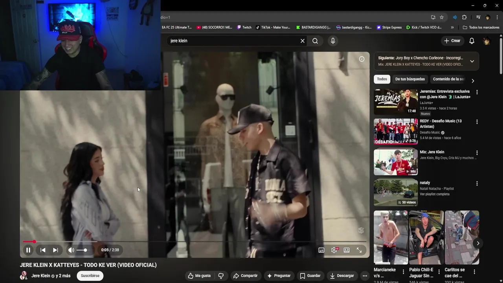Open more actions ellipsis under video
503x283 pixels.
365,276
